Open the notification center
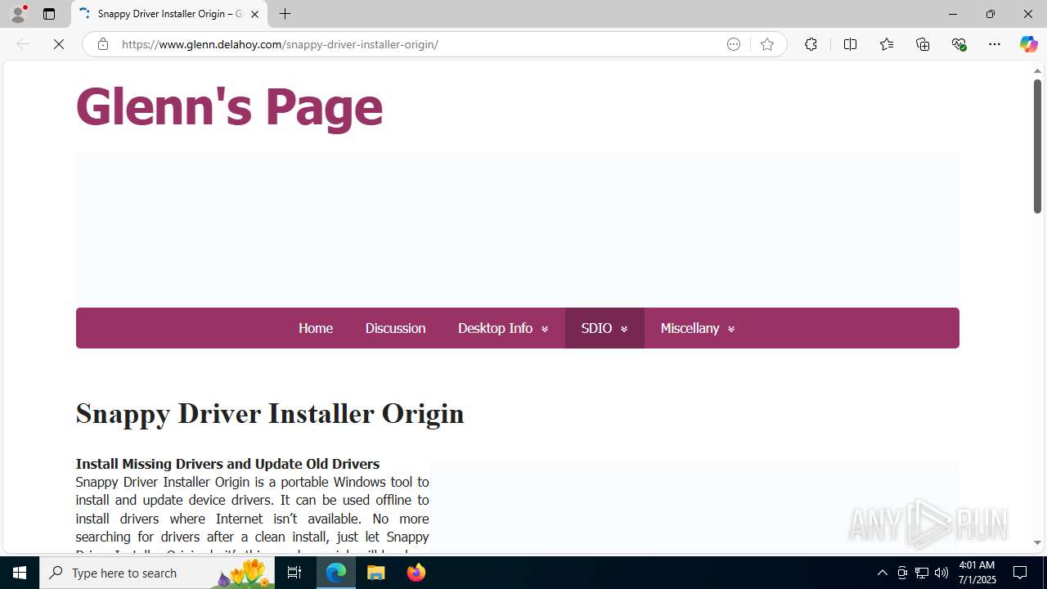This screenshot has height=589, width=1047. coord(1020,573)
